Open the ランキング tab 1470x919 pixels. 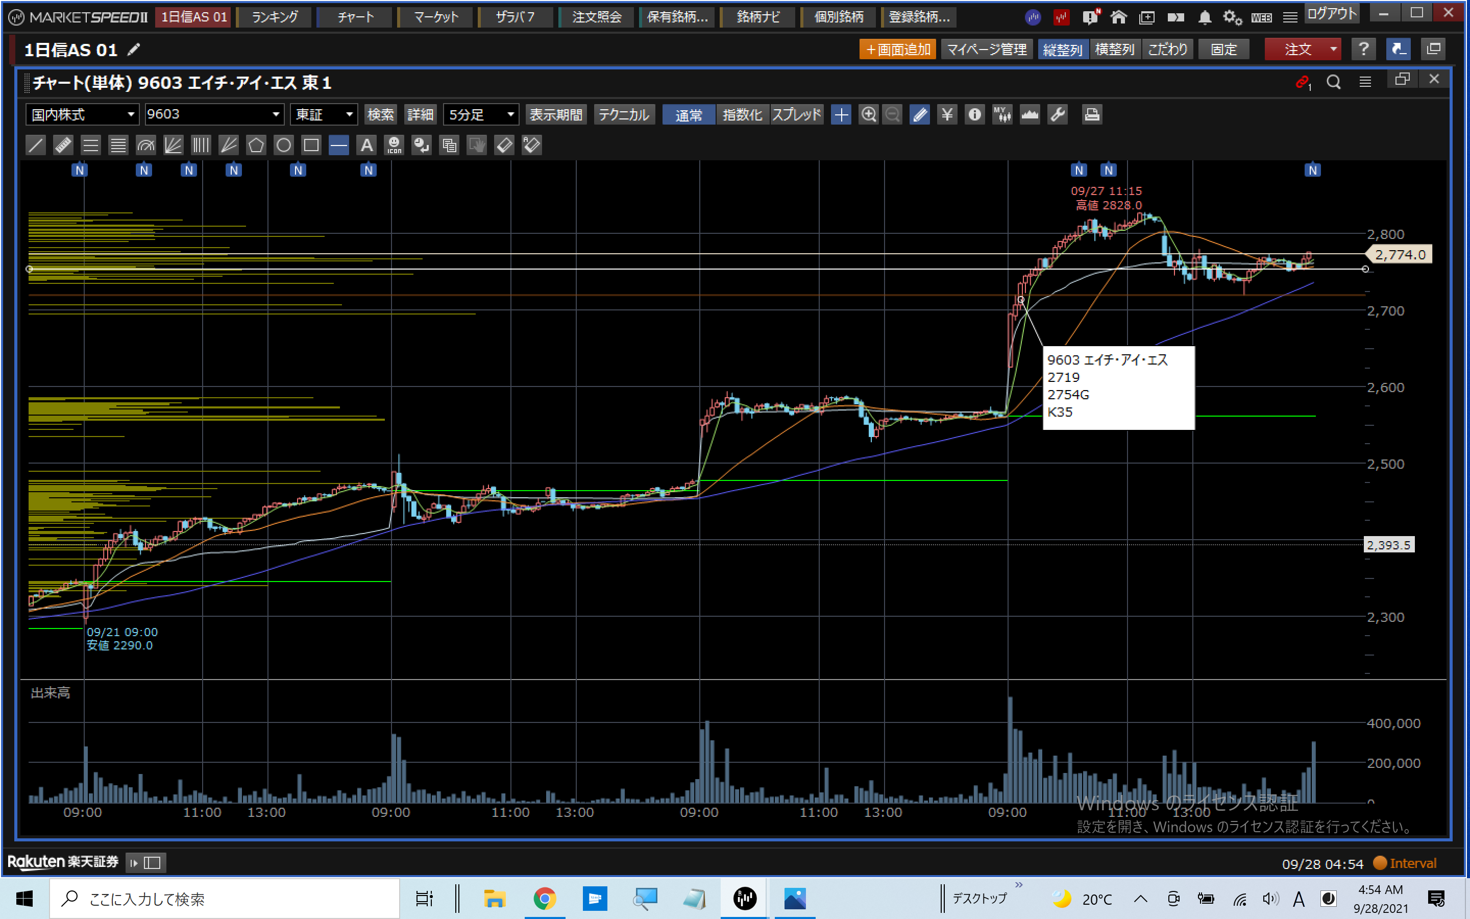275,17
